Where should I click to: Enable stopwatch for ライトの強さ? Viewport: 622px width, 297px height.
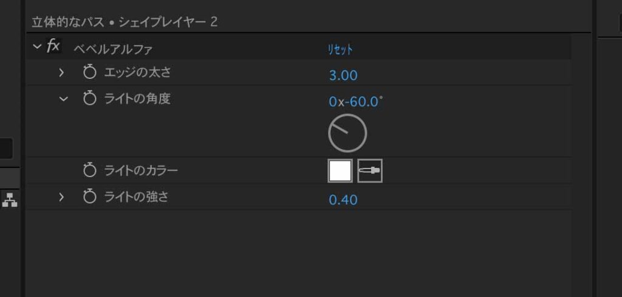(x=90, y=197)
